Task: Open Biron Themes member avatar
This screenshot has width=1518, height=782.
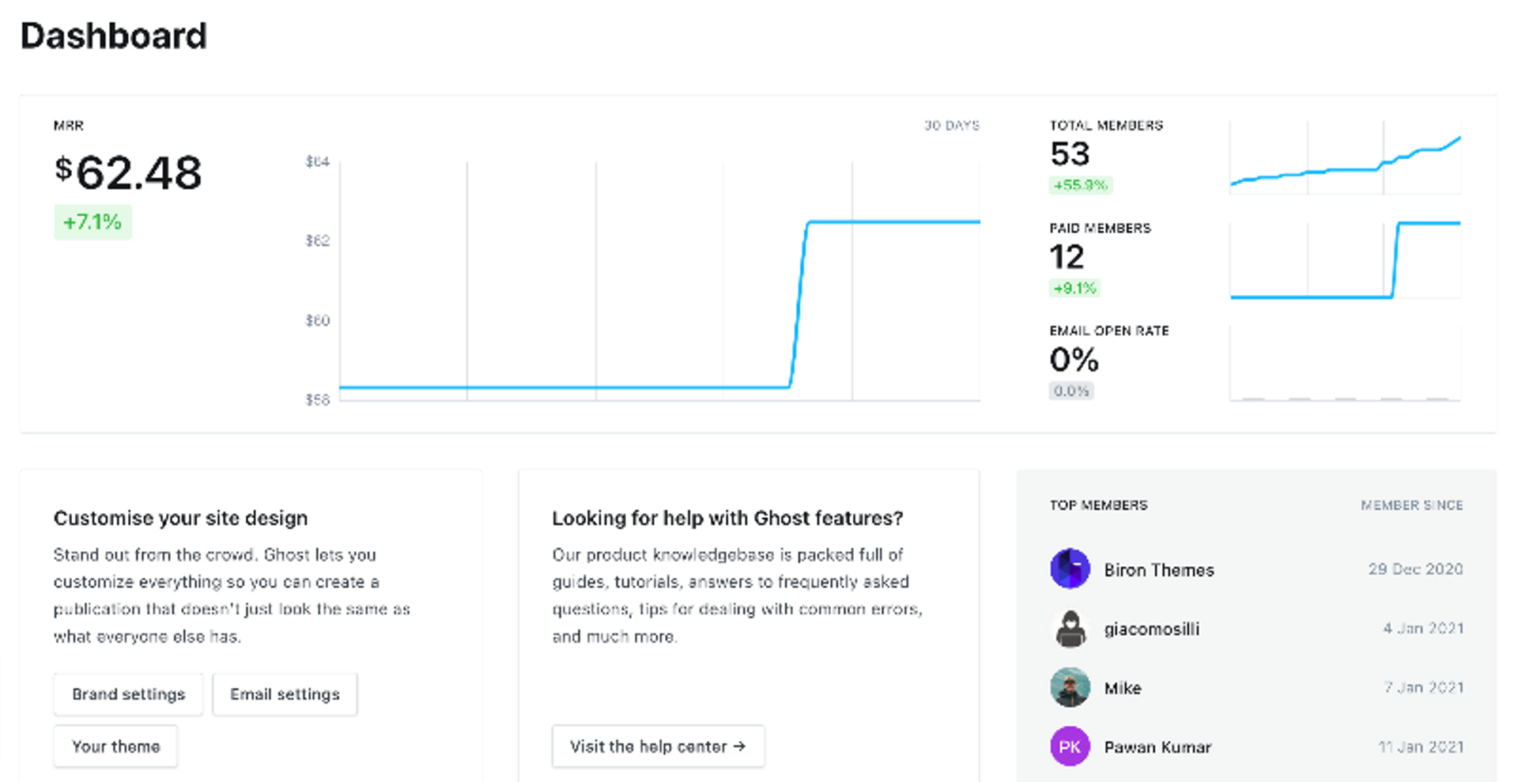Action: coord(1070,569)
